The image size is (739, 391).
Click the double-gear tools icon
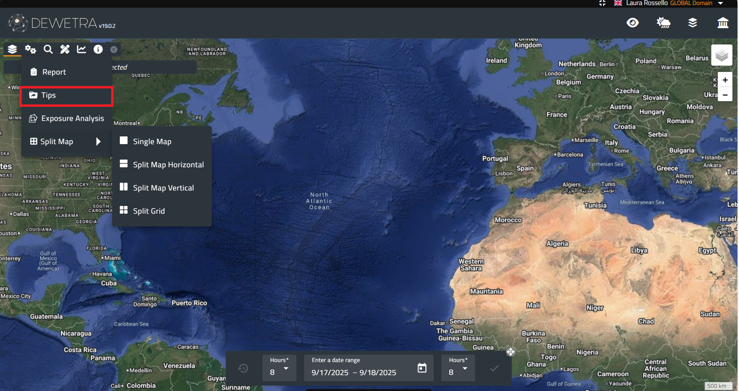(x=30, y=49)
